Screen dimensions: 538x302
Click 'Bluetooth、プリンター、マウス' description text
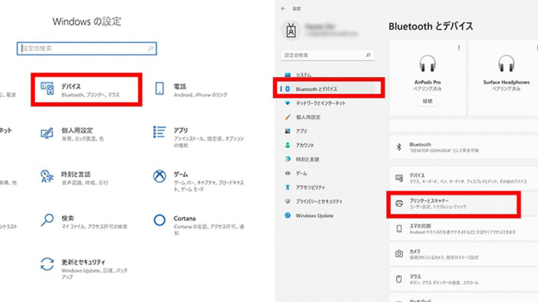click(x=91, y=95)
